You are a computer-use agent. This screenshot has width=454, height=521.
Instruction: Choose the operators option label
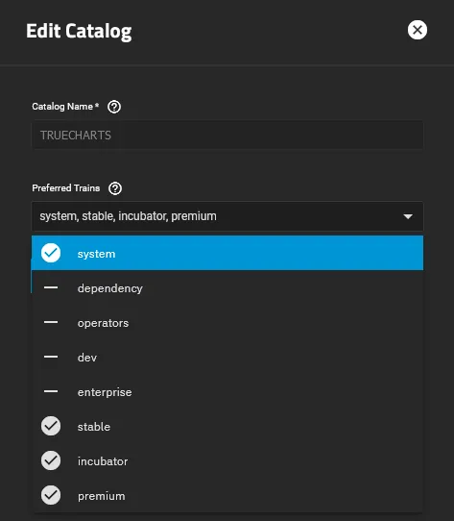pos(103,323)
